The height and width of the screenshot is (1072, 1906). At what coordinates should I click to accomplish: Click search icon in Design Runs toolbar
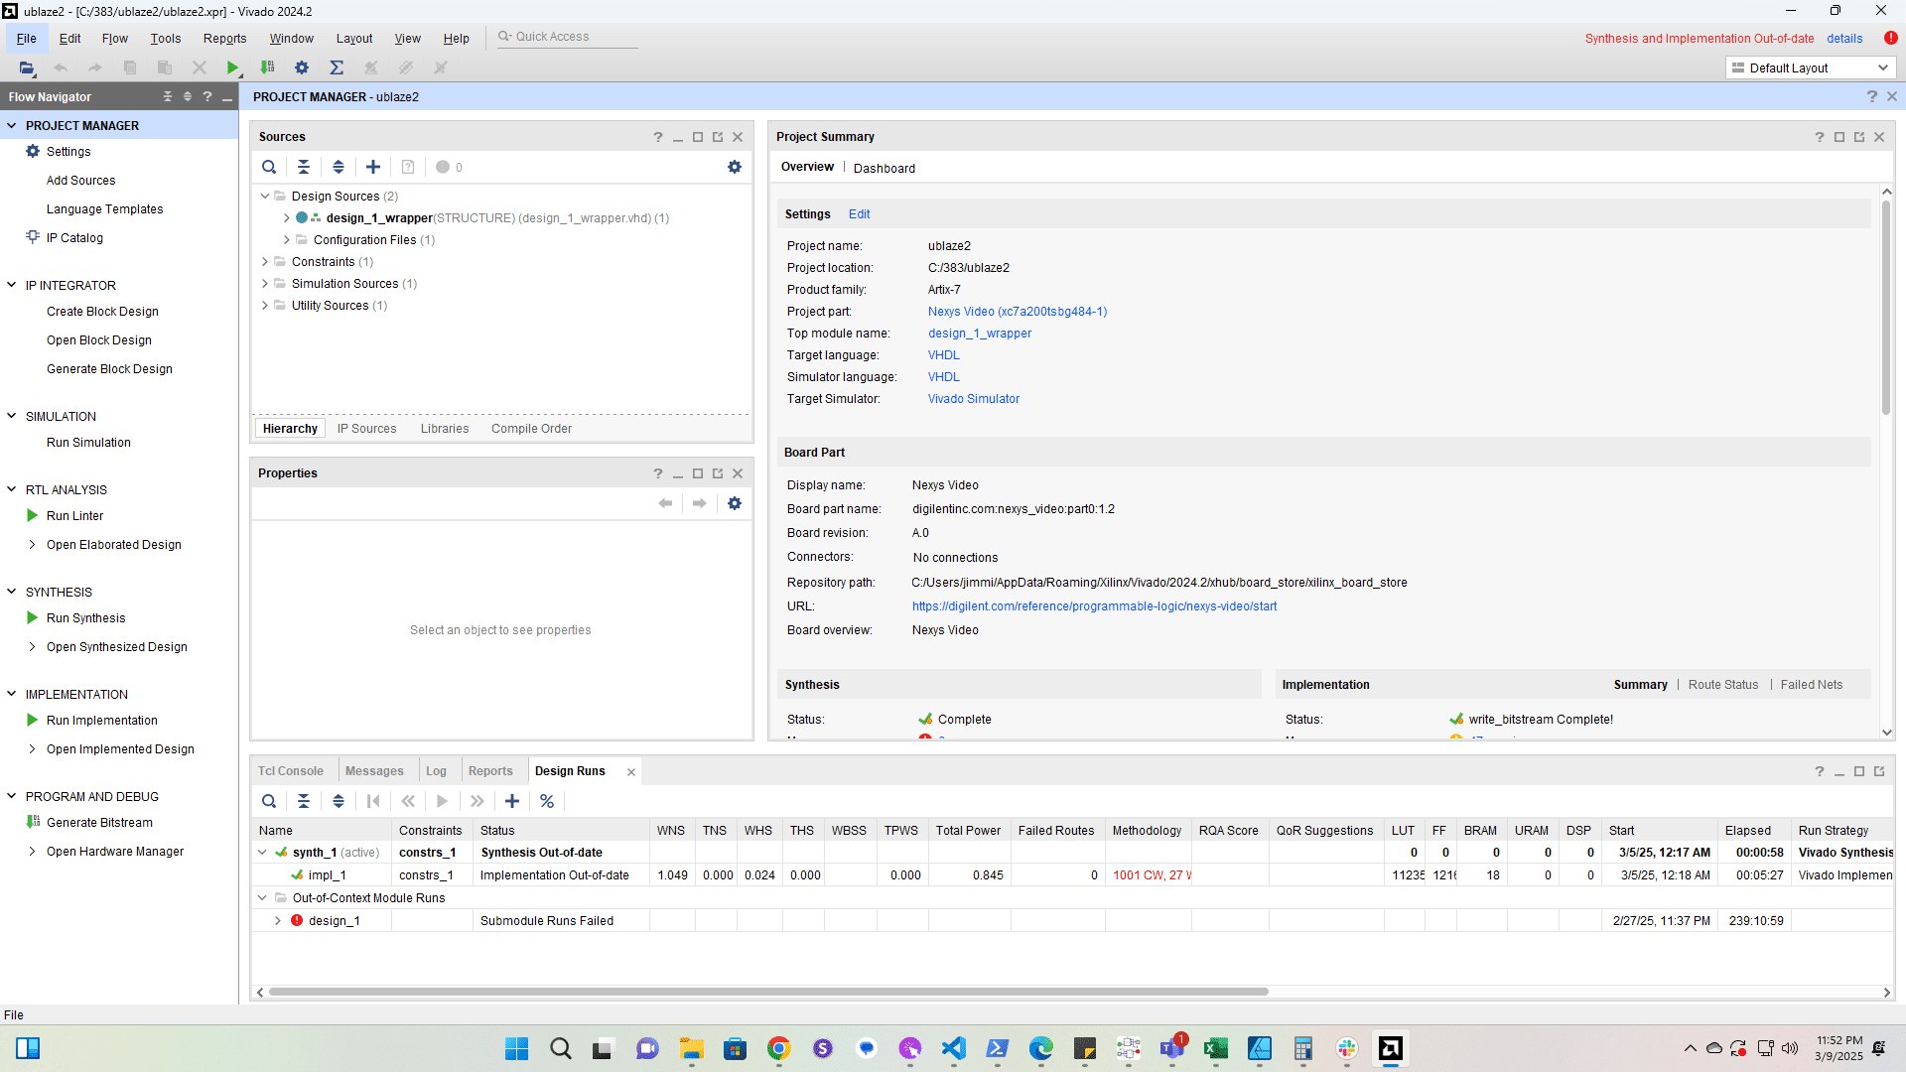[269, 801]
